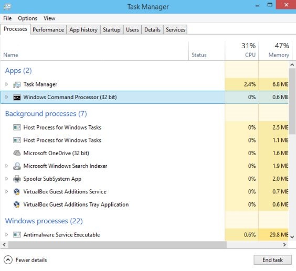
Task: Click the Windows Search Indexer icon
Action: point(17,166)
